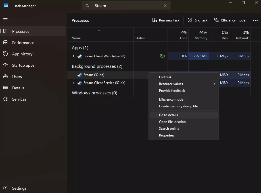This screenshot has width=261, height=193.
Task: Open the Services page
Action: (x=33, y=99)
